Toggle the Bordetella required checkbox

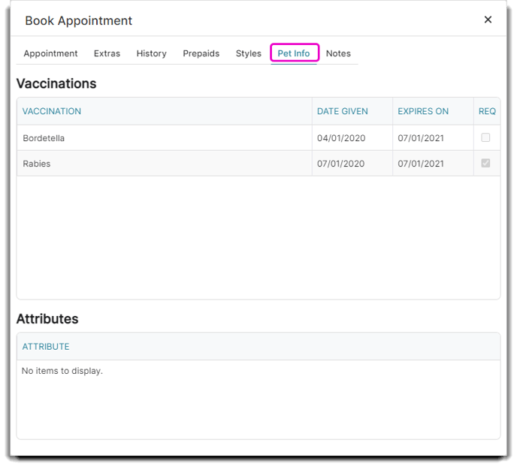coord(485,137)
